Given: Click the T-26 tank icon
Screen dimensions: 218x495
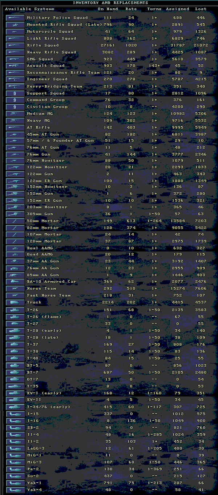Looking at the screenshot, I should pos(15,310).
